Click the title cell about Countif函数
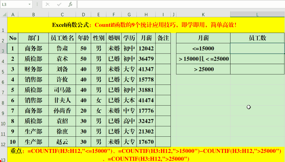 (x=146, y=25)
